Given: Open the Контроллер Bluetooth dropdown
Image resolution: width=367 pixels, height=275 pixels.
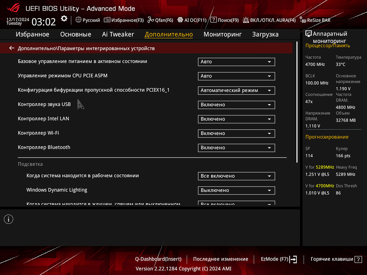Looking at the screenshot, I should click(x=236, y=148).
